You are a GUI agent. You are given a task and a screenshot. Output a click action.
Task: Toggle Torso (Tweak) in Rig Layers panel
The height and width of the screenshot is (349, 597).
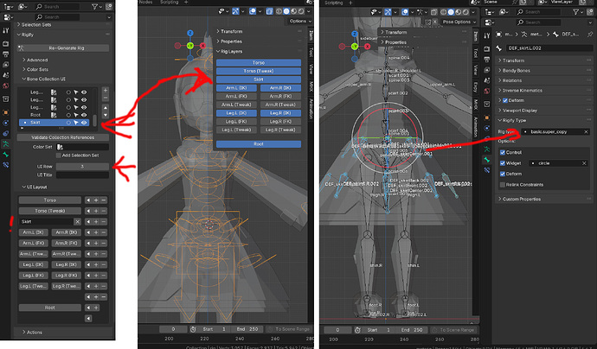click(259, 71)
